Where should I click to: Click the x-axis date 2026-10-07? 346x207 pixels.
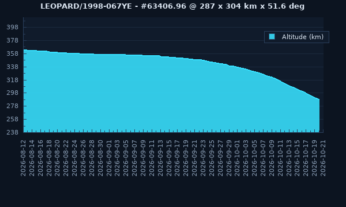coord(263,158)
